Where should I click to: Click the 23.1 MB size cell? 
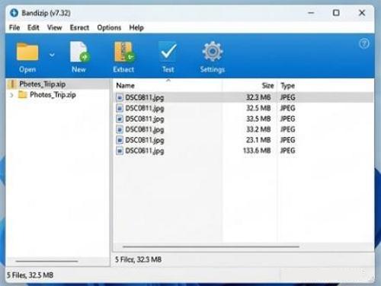point(258,140)
